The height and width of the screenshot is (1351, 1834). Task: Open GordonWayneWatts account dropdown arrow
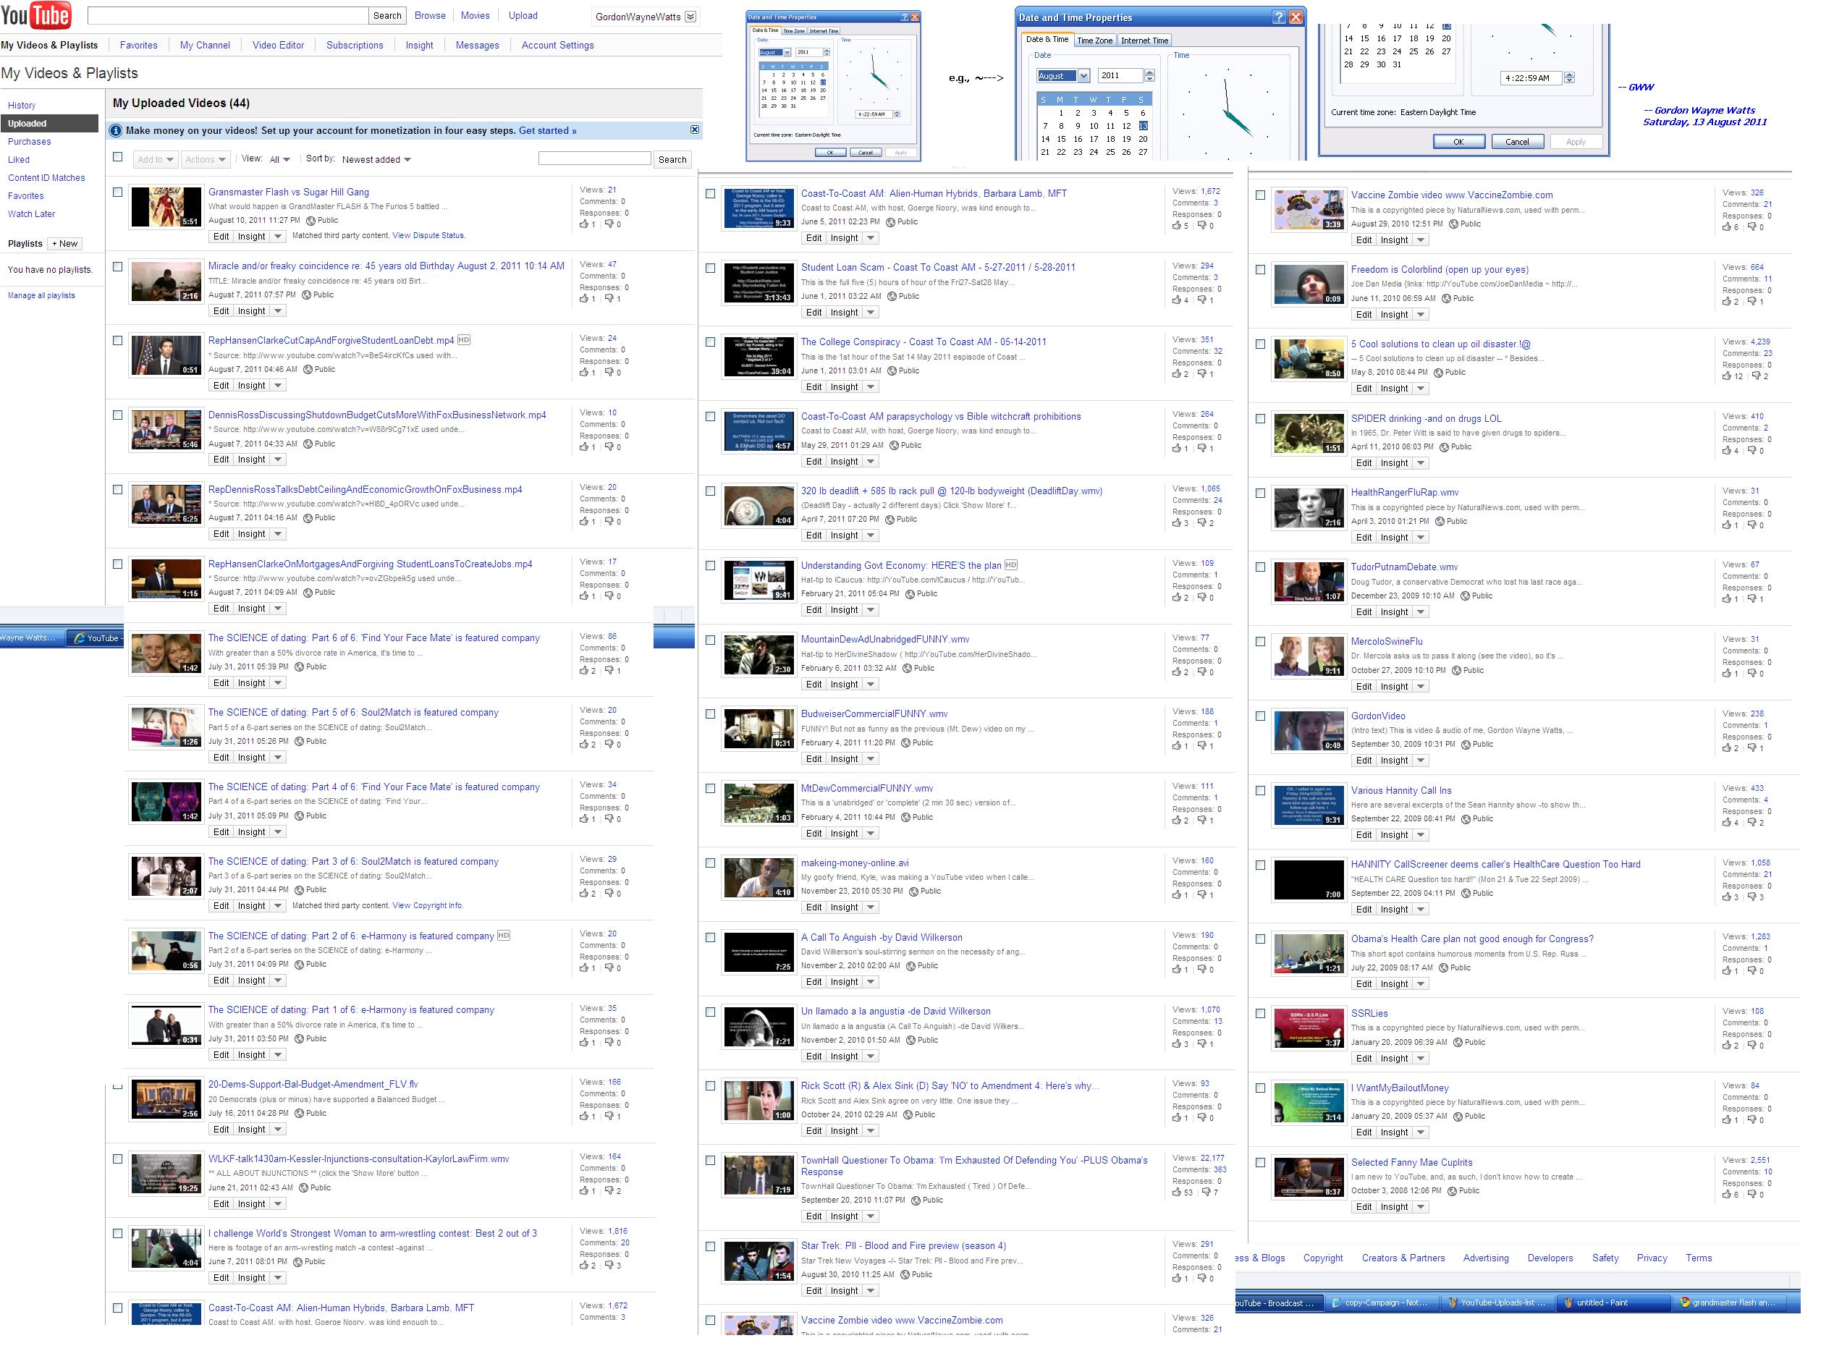click(x=690, y=17)
